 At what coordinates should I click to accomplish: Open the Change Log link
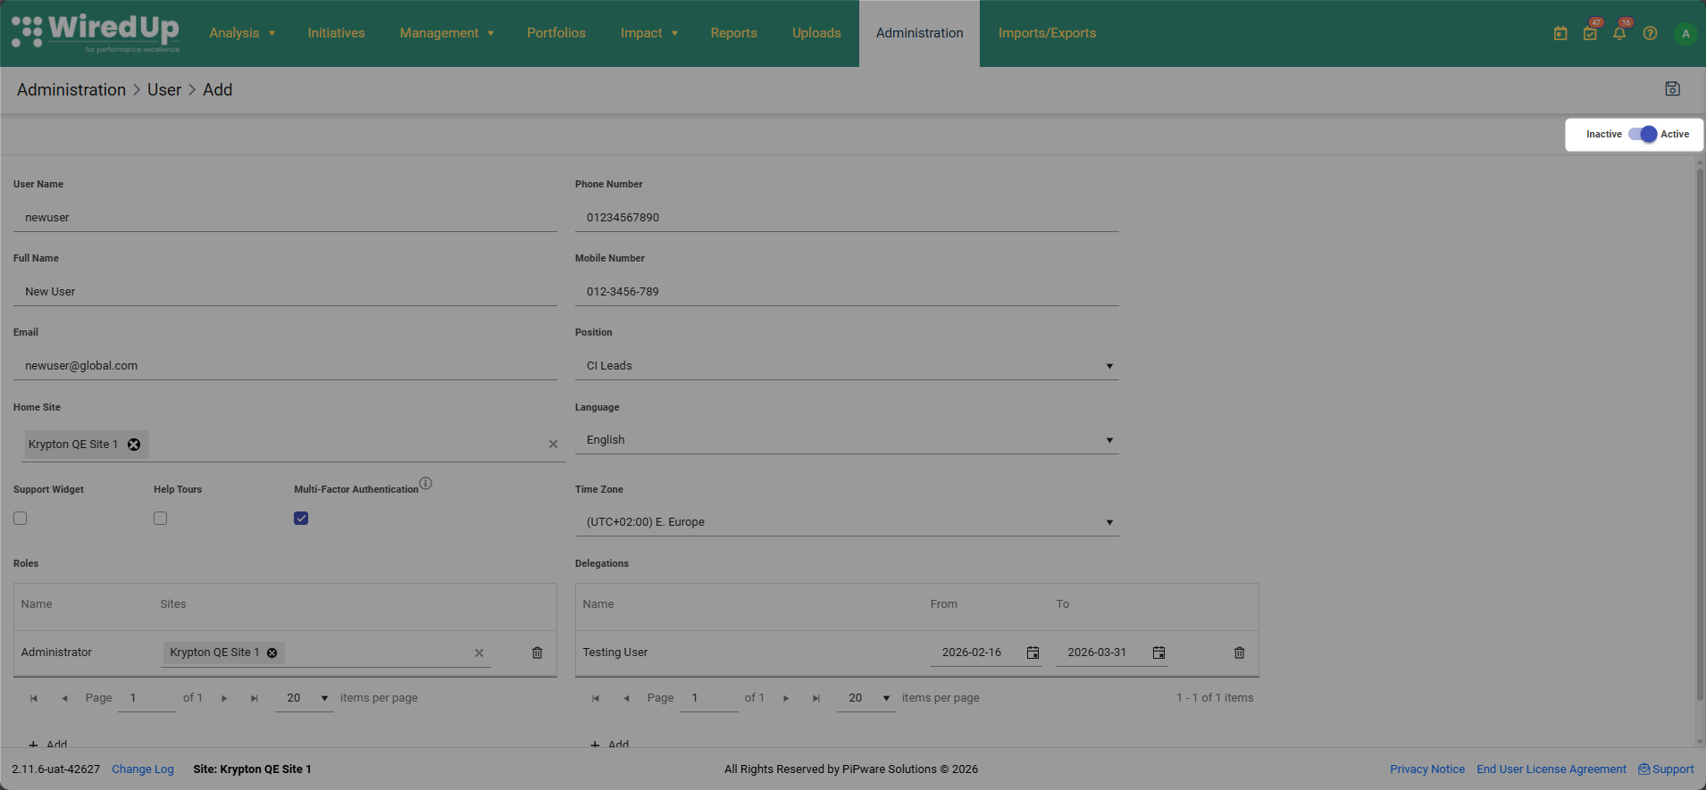[x=143, y=769]
